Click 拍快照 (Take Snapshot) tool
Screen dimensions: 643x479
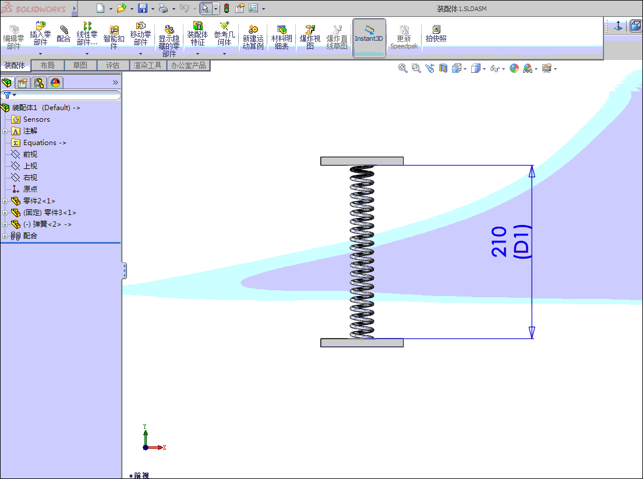pos(436,34)
